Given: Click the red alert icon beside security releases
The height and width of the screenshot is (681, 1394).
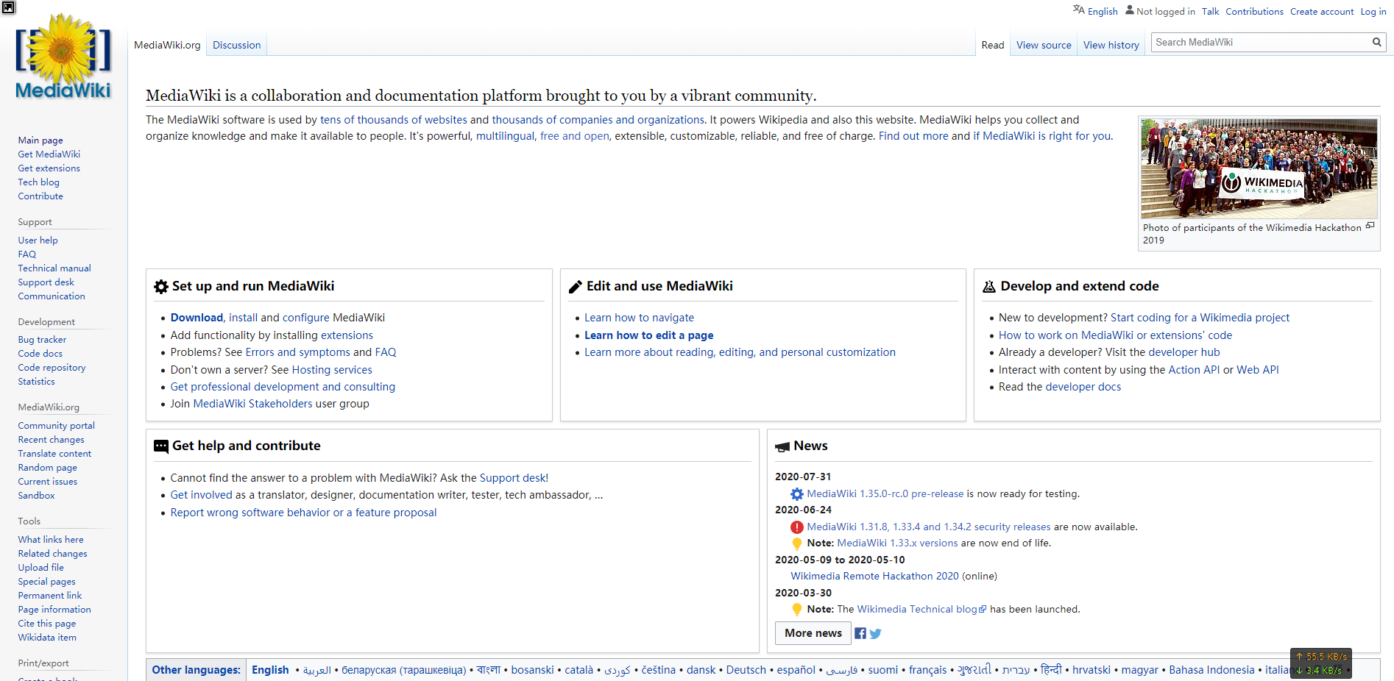Looking at the screenshot, I should pyautogui.click(x=797, y=527).
